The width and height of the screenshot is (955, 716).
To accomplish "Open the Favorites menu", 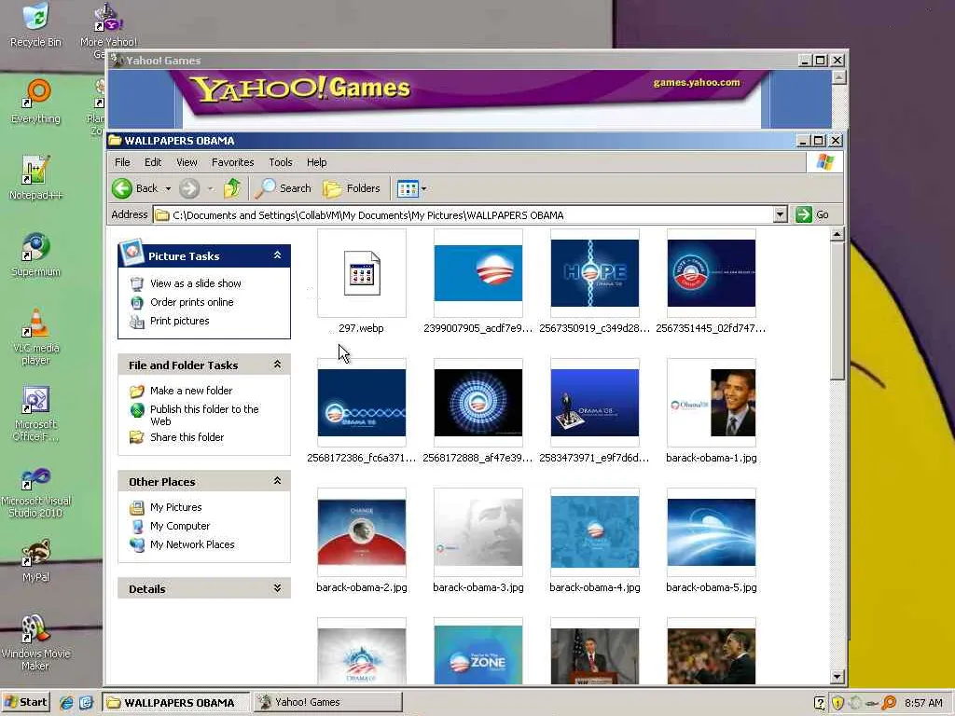I will (232, 162).
